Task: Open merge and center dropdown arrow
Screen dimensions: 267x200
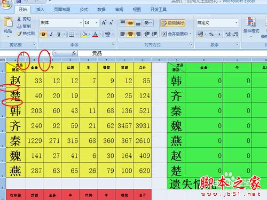Action: click(x=191, y=34)
